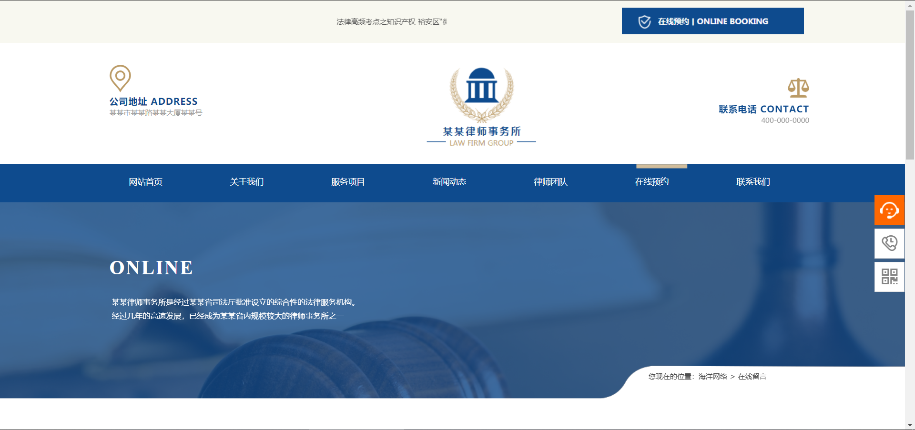This screenshot has height=430, width=915.
Task: Open the 新闻动态 navigation item
Action: pyautogui.click(x=449, y=182)
